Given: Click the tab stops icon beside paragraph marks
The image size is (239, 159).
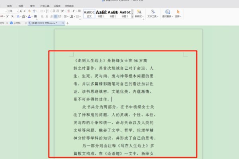Looking at the screenshot, I should point(79,11).
